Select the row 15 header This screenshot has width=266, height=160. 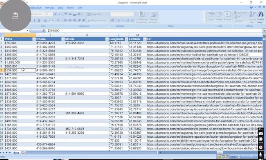pyautogui.click(x=2, y=93)
